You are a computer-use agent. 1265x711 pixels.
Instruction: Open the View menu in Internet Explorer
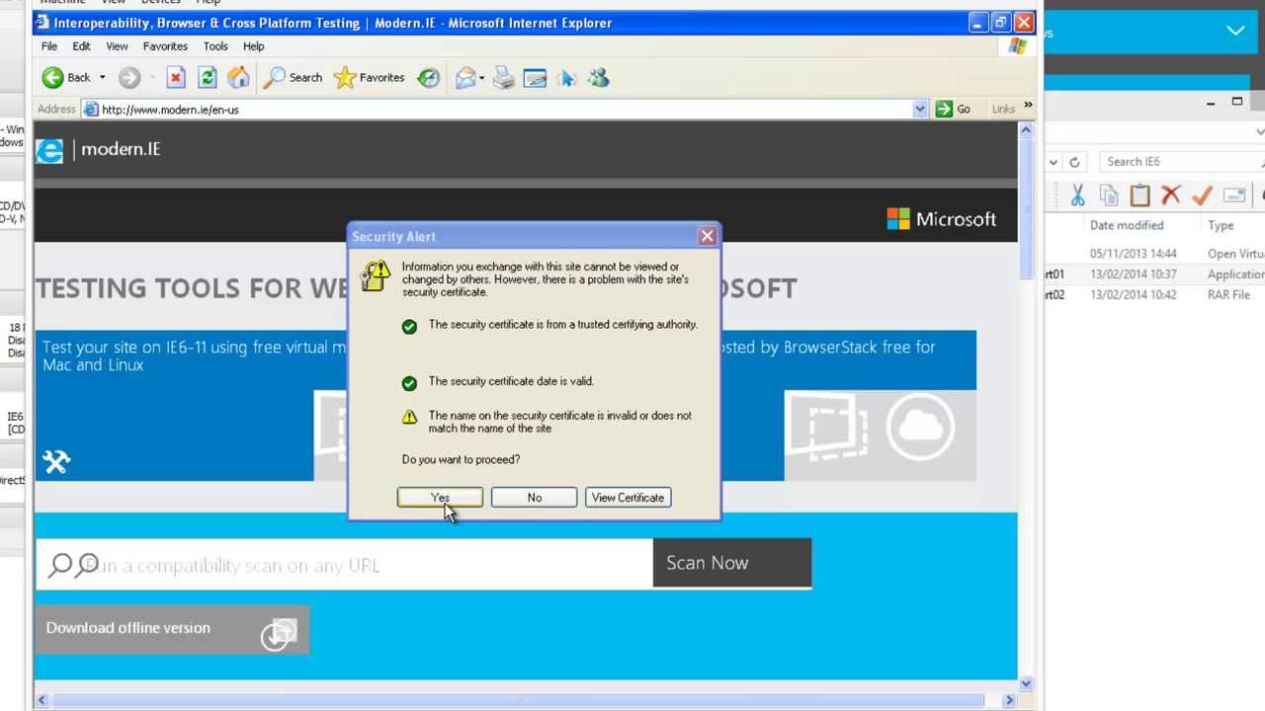[117, 46]
